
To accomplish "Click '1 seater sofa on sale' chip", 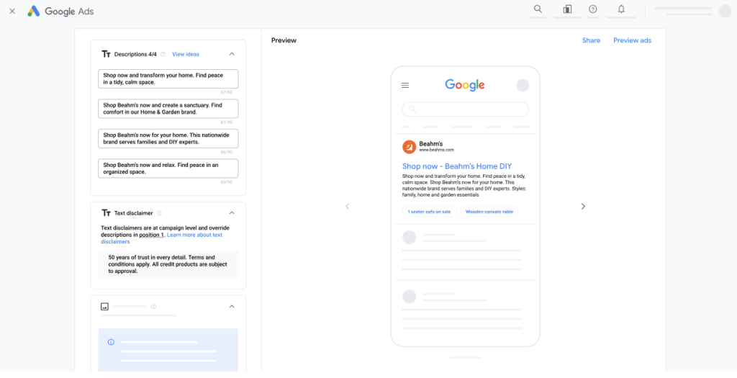I will (x=429, y=212).
